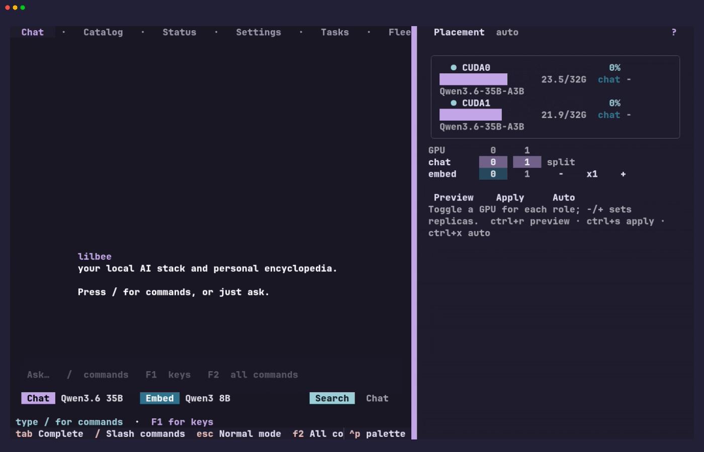Open the partially visible Fleet tab
Viewport: 704px width, 452px height.
point(400,32)
